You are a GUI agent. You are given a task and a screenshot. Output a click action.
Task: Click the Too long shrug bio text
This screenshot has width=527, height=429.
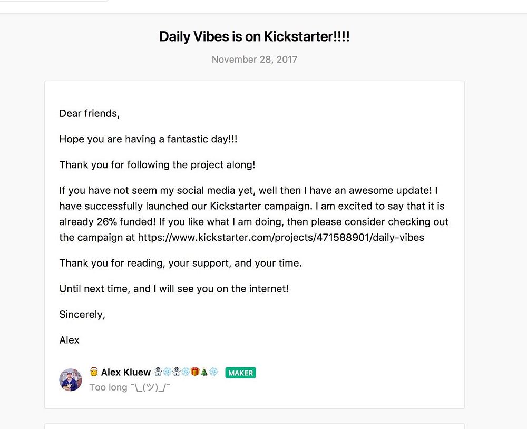point(129,387)
